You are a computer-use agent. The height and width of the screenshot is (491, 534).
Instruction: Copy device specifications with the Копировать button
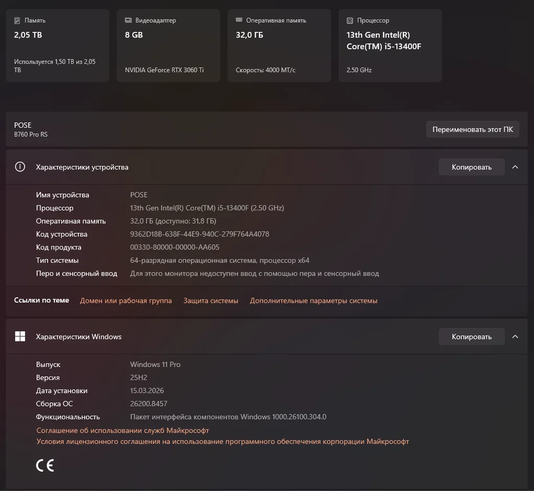472,167
